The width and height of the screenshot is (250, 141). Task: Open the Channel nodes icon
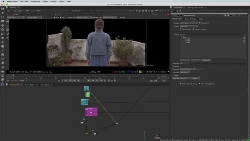(x=3, y=21)
